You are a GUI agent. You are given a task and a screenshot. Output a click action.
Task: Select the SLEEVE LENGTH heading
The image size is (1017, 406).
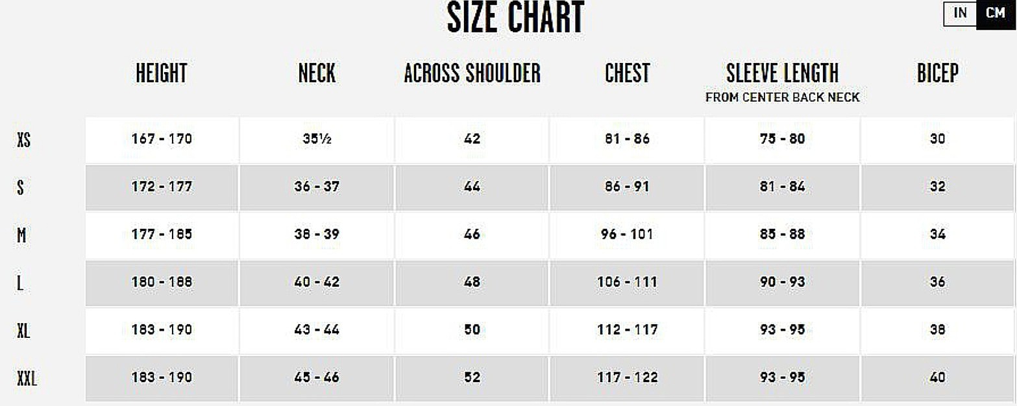point(782,74)
